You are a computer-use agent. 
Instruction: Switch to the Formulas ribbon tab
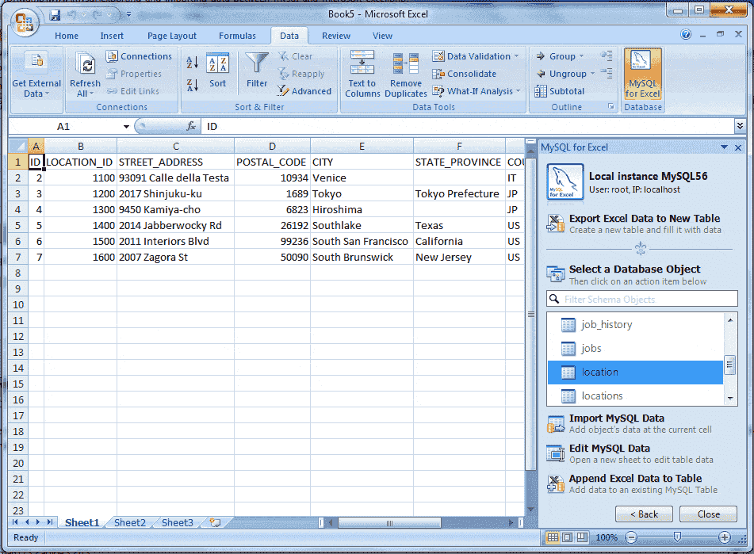(236, 35)
